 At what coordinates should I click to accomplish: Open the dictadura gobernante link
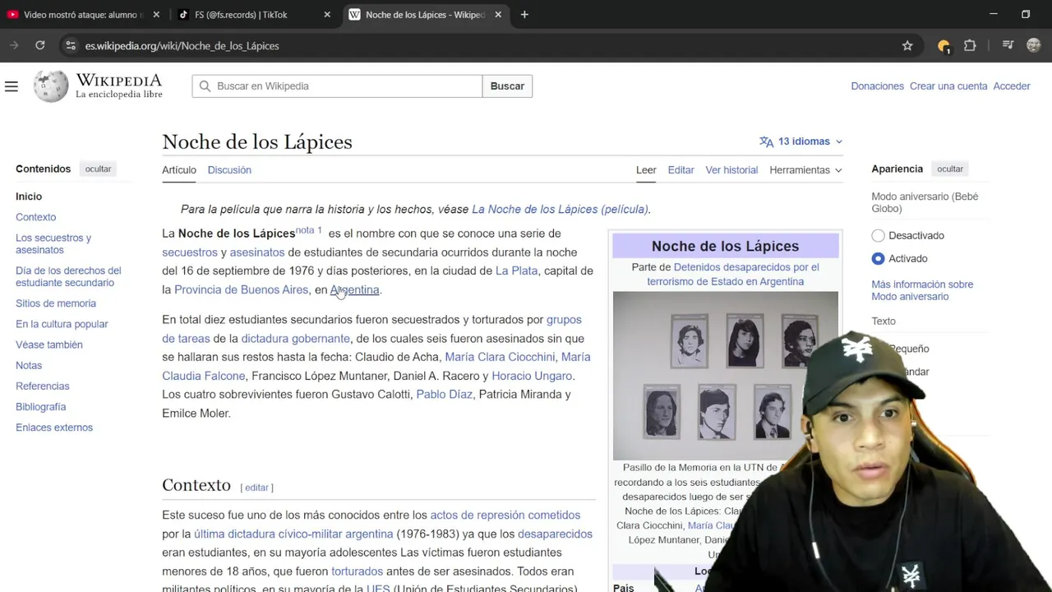[x=295, y=338]
